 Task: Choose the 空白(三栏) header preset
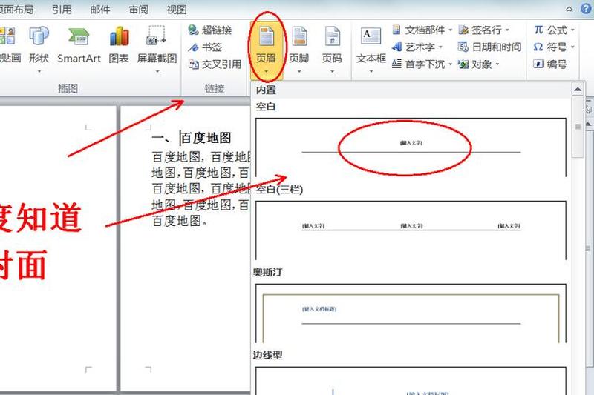point(411,230)
